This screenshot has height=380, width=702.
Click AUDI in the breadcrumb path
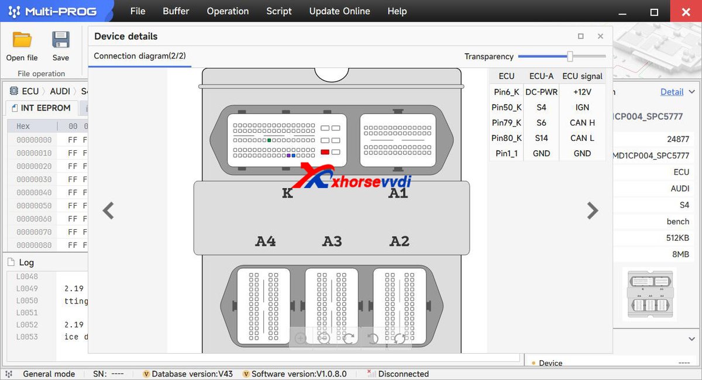pos(60,91)
